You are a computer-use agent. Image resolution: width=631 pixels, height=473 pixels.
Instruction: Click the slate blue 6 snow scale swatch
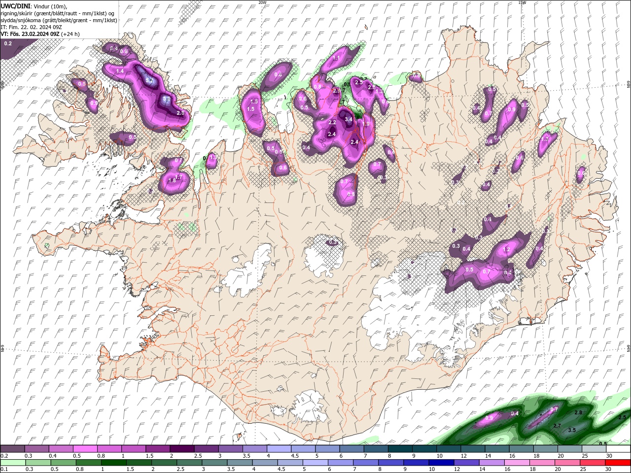[x=351, y=449]
